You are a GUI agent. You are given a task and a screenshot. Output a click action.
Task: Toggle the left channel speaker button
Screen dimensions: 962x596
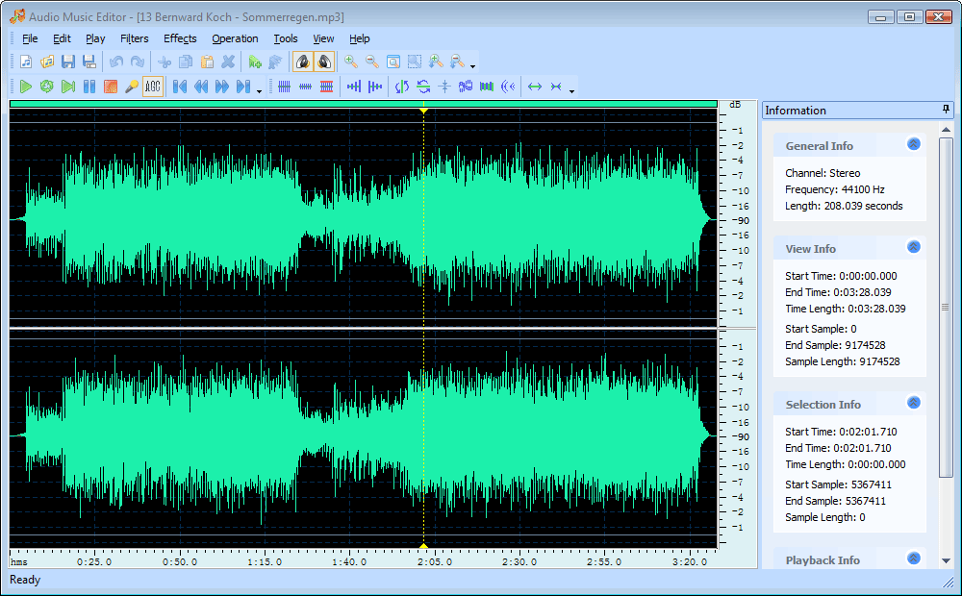[302, 62]
